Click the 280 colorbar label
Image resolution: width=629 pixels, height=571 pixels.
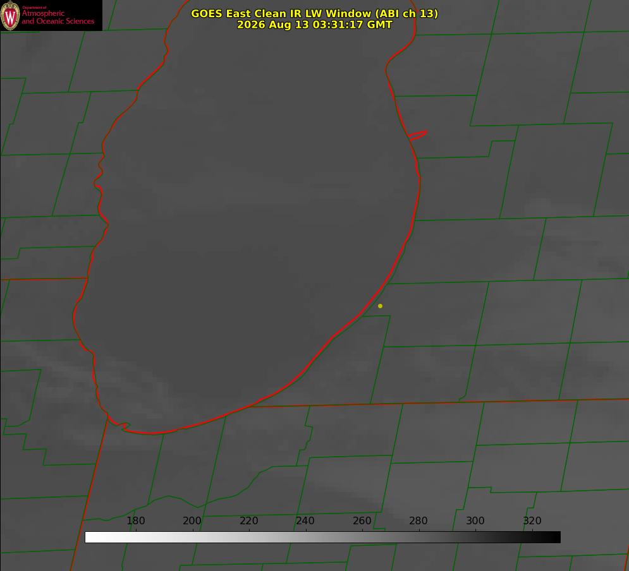[418, 520]
